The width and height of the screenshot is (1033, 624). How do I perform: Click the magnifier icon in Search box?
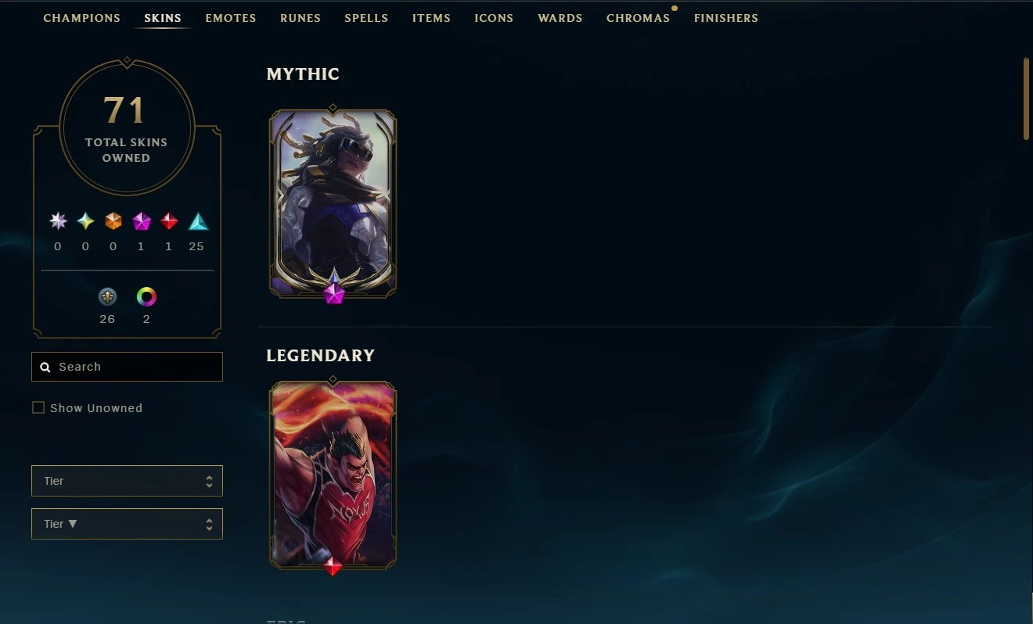[45, 367]
